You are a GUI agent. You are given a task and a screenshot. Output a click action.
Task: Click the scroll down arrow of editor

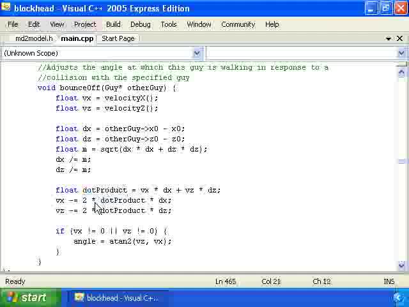(401, 265)
